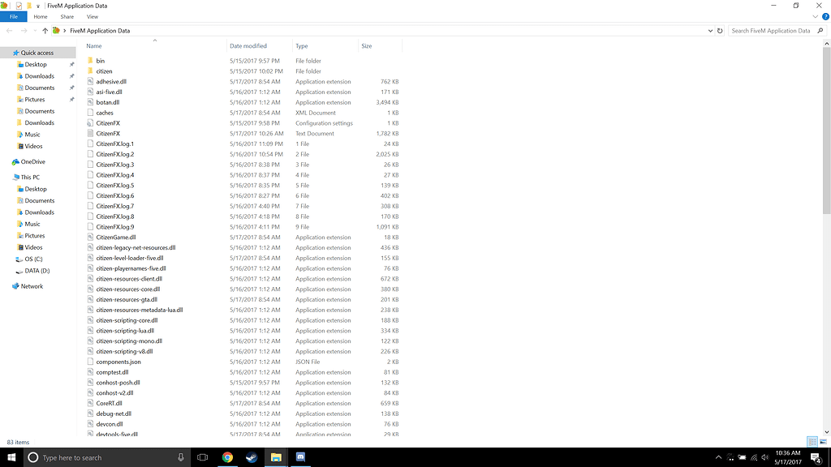Click the Search FiveM Application Data box

point(771,30)
